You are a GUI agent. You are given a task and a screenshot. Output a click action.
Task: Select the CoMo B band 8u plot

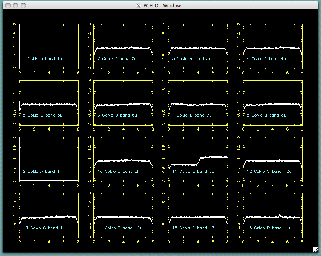coord(273,103)
